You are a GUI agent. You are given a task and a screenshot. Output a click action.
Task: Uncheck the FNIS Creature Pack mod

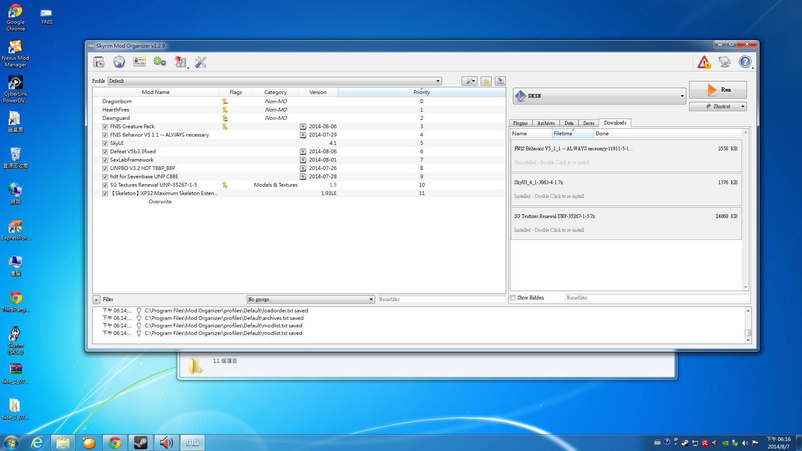click(105, 127)
